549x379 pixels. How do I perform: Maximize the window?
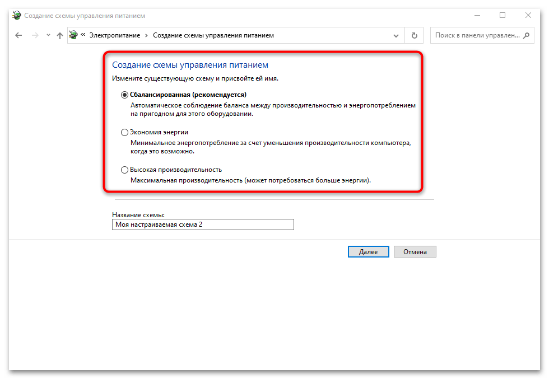coord(503,16)
